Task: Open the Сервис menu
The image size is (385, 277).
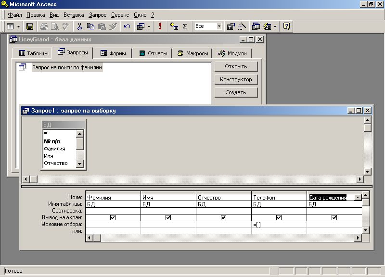Action: (x=120, y=15)
